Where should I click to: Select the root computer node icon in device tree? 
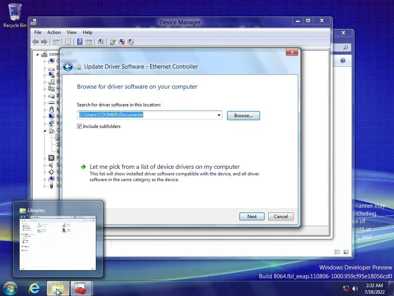click(x=45, y=54)
